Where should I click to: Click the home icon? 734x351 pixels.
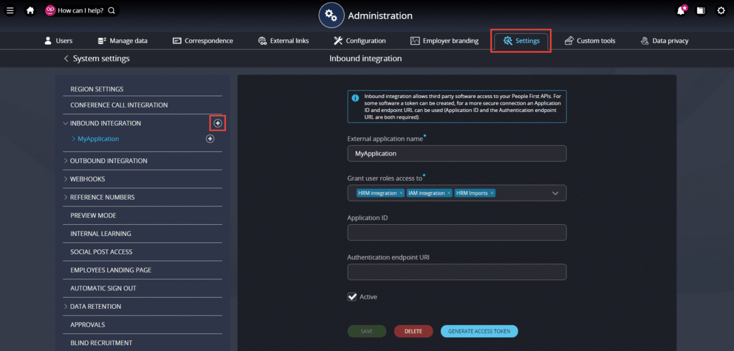click(30, 10)
